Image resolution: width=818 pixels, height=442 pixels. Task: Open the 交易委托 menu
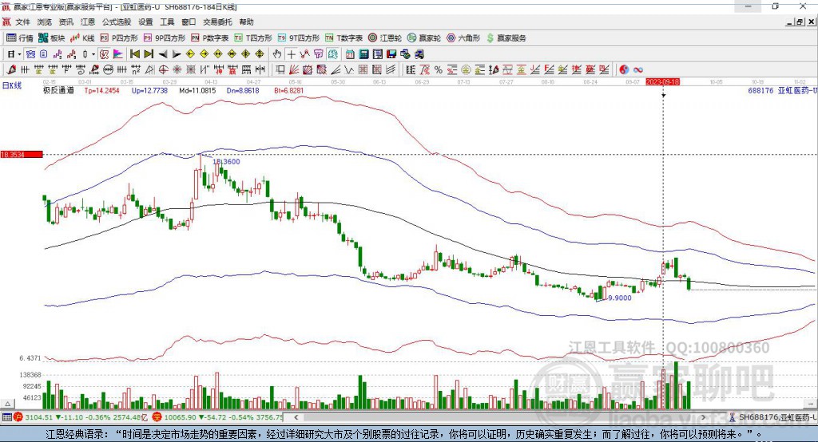[217, 22]
